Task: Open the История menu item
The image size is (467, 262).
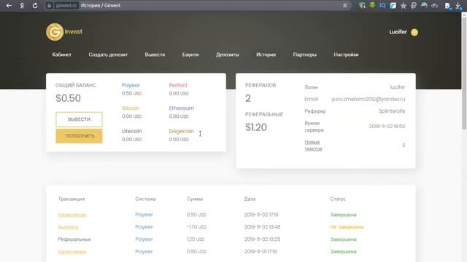Action: click(x=266, y=55)
